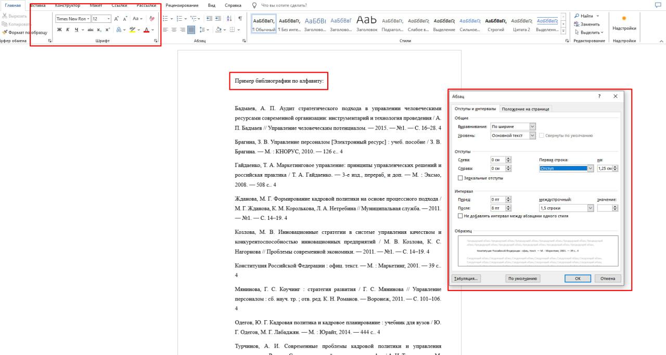
Task: Open the Рецензирование ribbon tab
Action: pyautogui.click(x=182, y=5)
